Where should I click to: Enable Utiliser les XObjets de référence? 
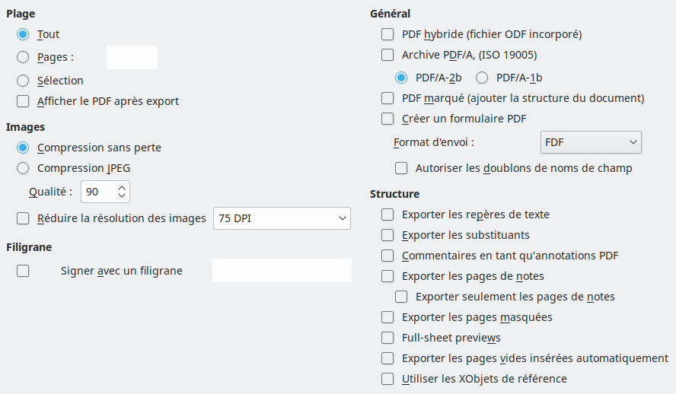tap(387, 379)
